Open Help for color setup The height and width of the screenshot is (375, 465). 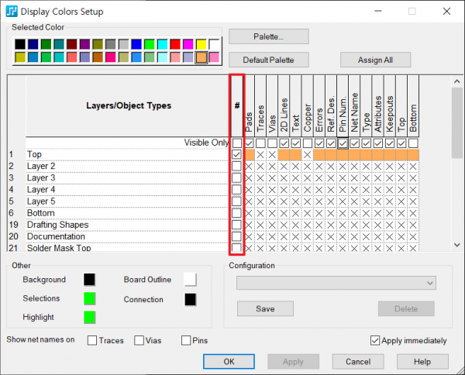tap(422, 362)
